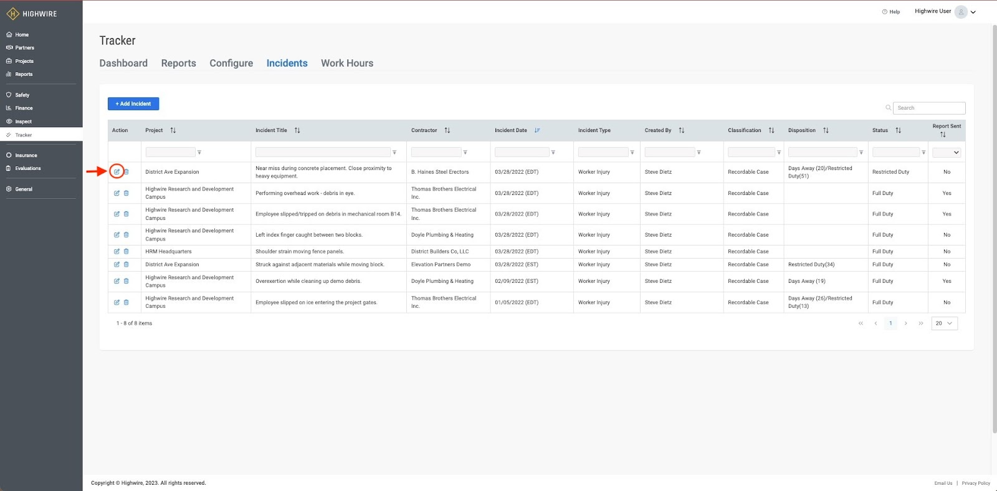
Task: Open filter options for Incident Title
Action: click(x=394, y=152)
